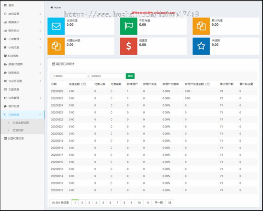Collapse the 打赏信息 sidebar menu

click(22, 115)
